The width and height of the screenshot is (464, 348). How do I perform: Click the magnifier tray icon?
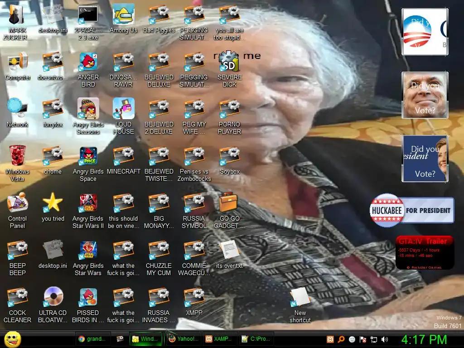point(341,339)
